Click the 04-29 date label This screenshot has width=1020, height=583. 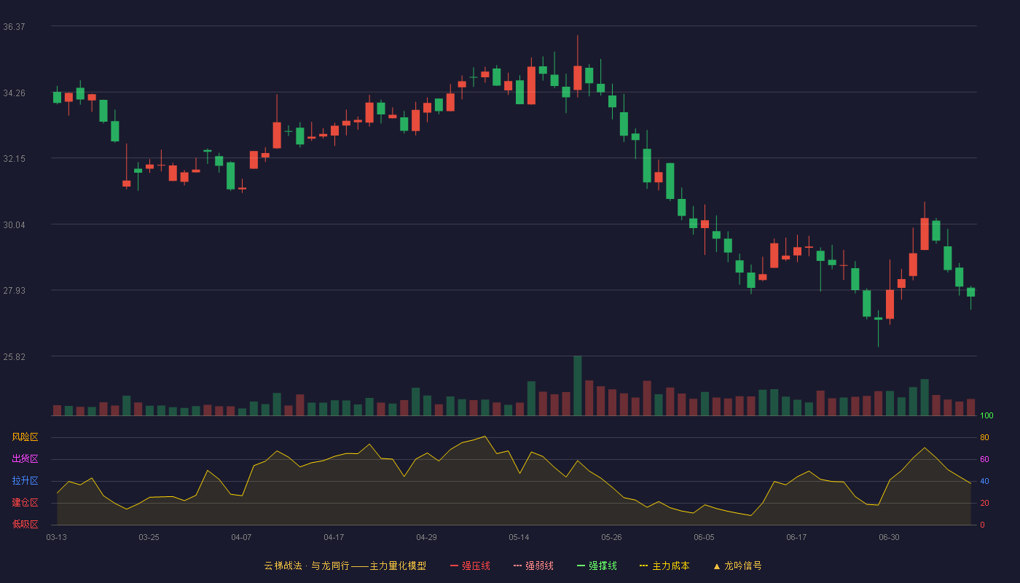pyautogui.click(x=426, y=537)
